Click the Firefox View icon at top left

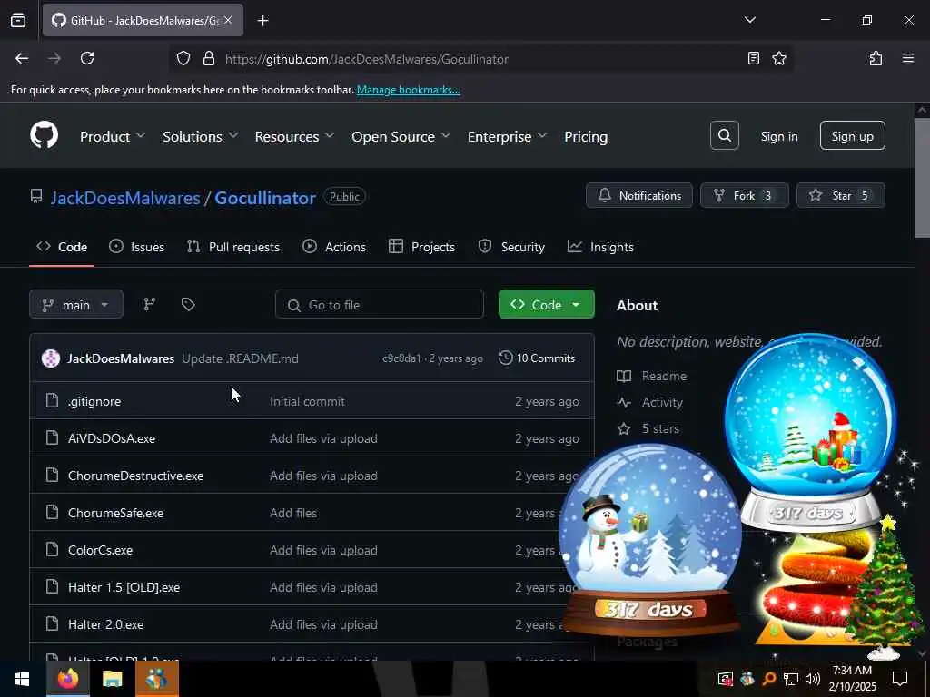point(18,20)
